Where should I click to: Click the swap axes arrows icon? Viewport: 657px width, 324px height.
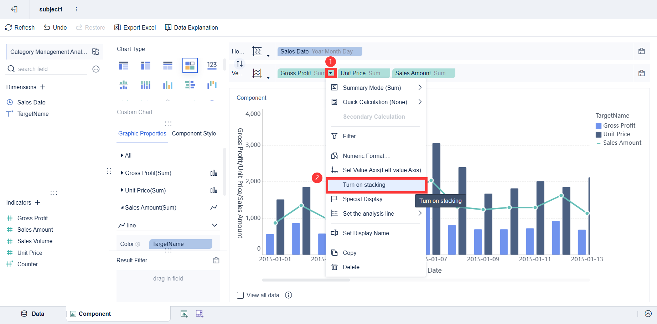(x=239, y=63)
